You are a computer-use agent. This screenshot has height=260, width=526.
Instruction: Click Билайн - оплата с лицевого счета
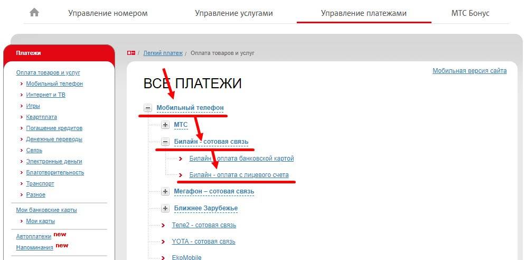click(x=239, y=175)
